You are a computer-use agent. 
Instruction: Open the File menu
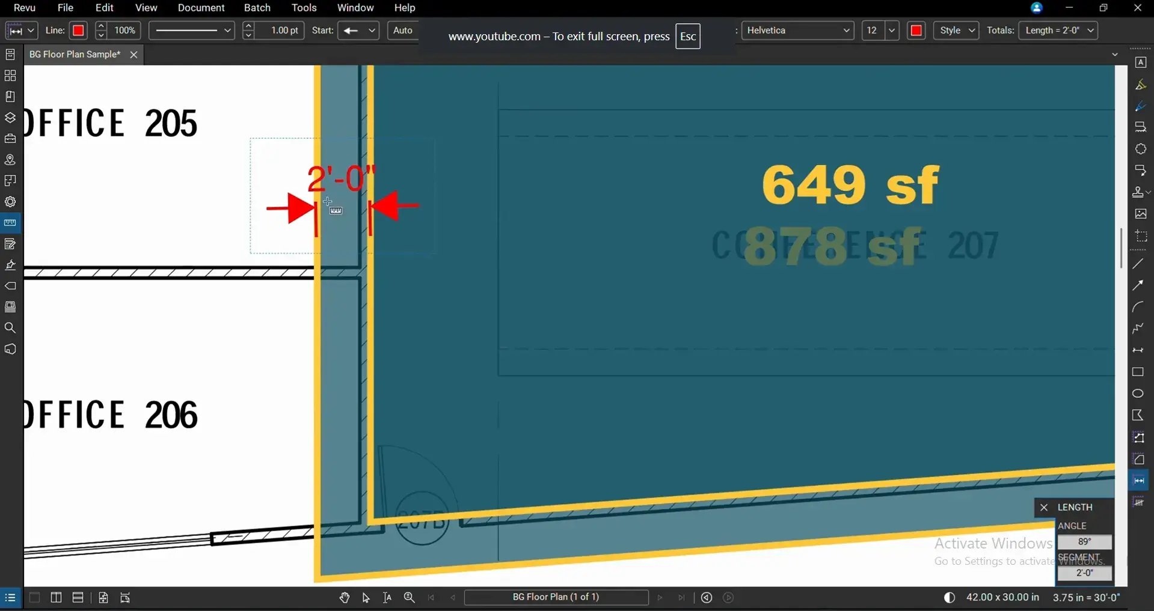pyautogui.click(x=66, y=8)
